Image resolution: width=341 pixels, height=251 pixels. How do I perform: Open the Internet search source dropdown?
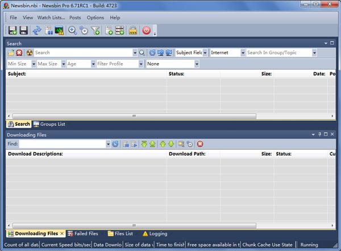(x=243, y=53)
